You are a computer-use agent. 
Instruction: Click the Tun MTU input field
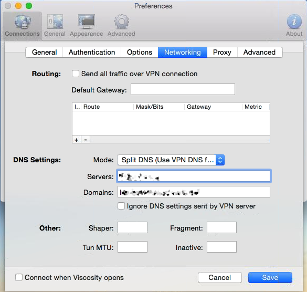132,247
